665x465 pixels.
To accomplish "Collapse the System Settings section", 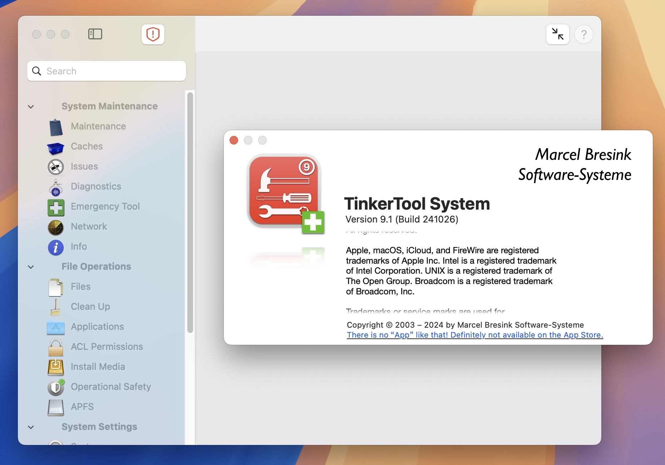I will [31, 427].
